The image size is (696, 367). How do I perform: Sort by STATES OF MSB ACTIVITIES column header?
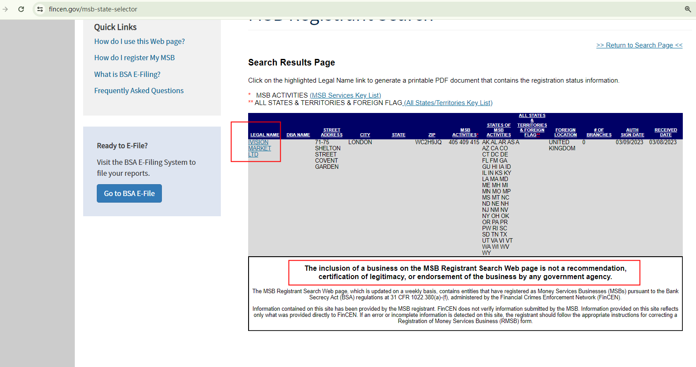[x=499, y=130]
